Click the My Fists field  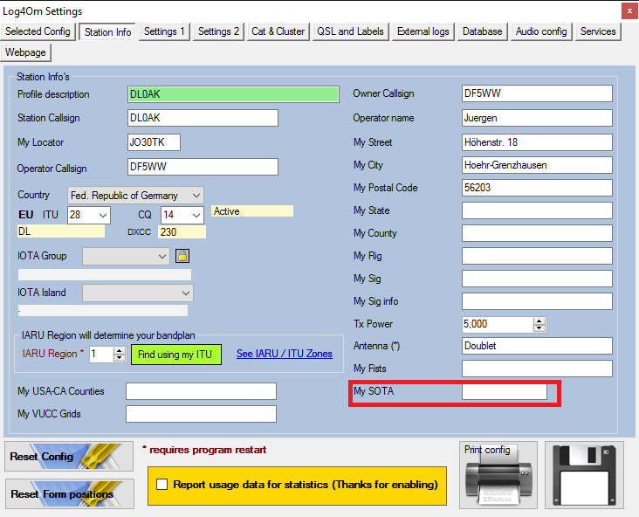[x=537, y=369]
